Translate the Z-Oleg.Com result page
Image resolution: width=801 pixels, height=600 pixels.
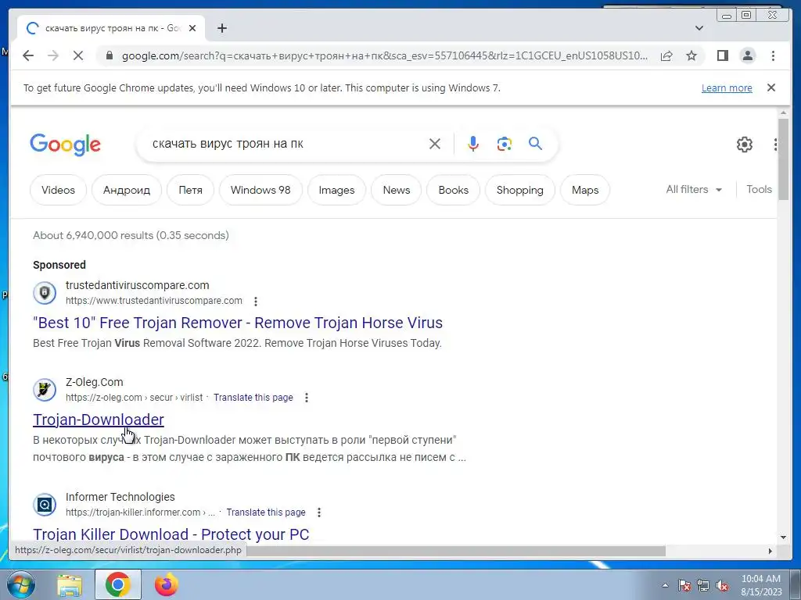click(x=253, y=398)
